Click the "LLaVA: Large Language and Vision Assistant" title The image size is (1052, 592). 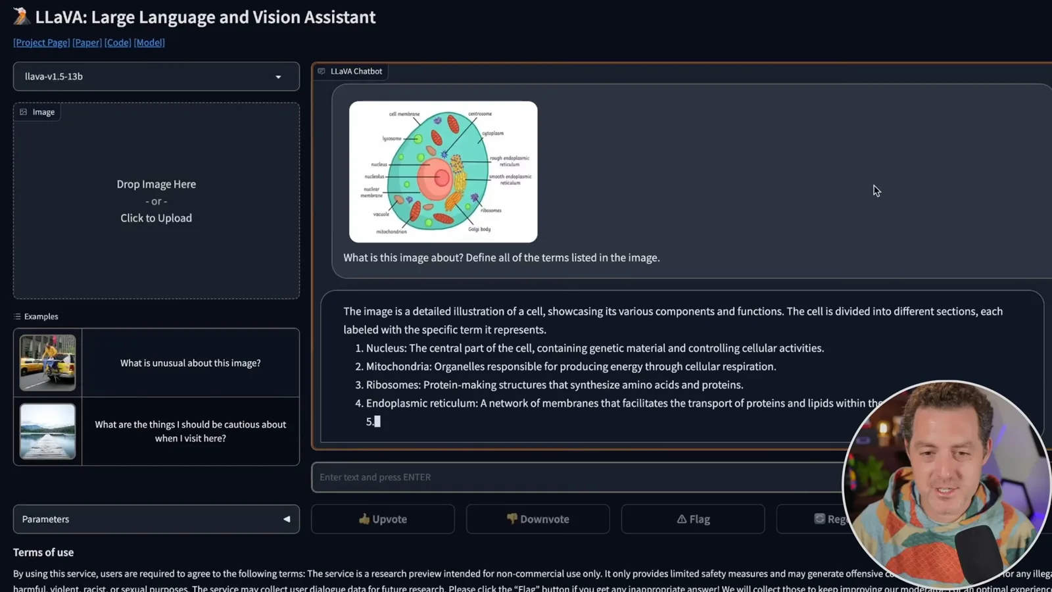pyautogui.click(x=205, y=17)
